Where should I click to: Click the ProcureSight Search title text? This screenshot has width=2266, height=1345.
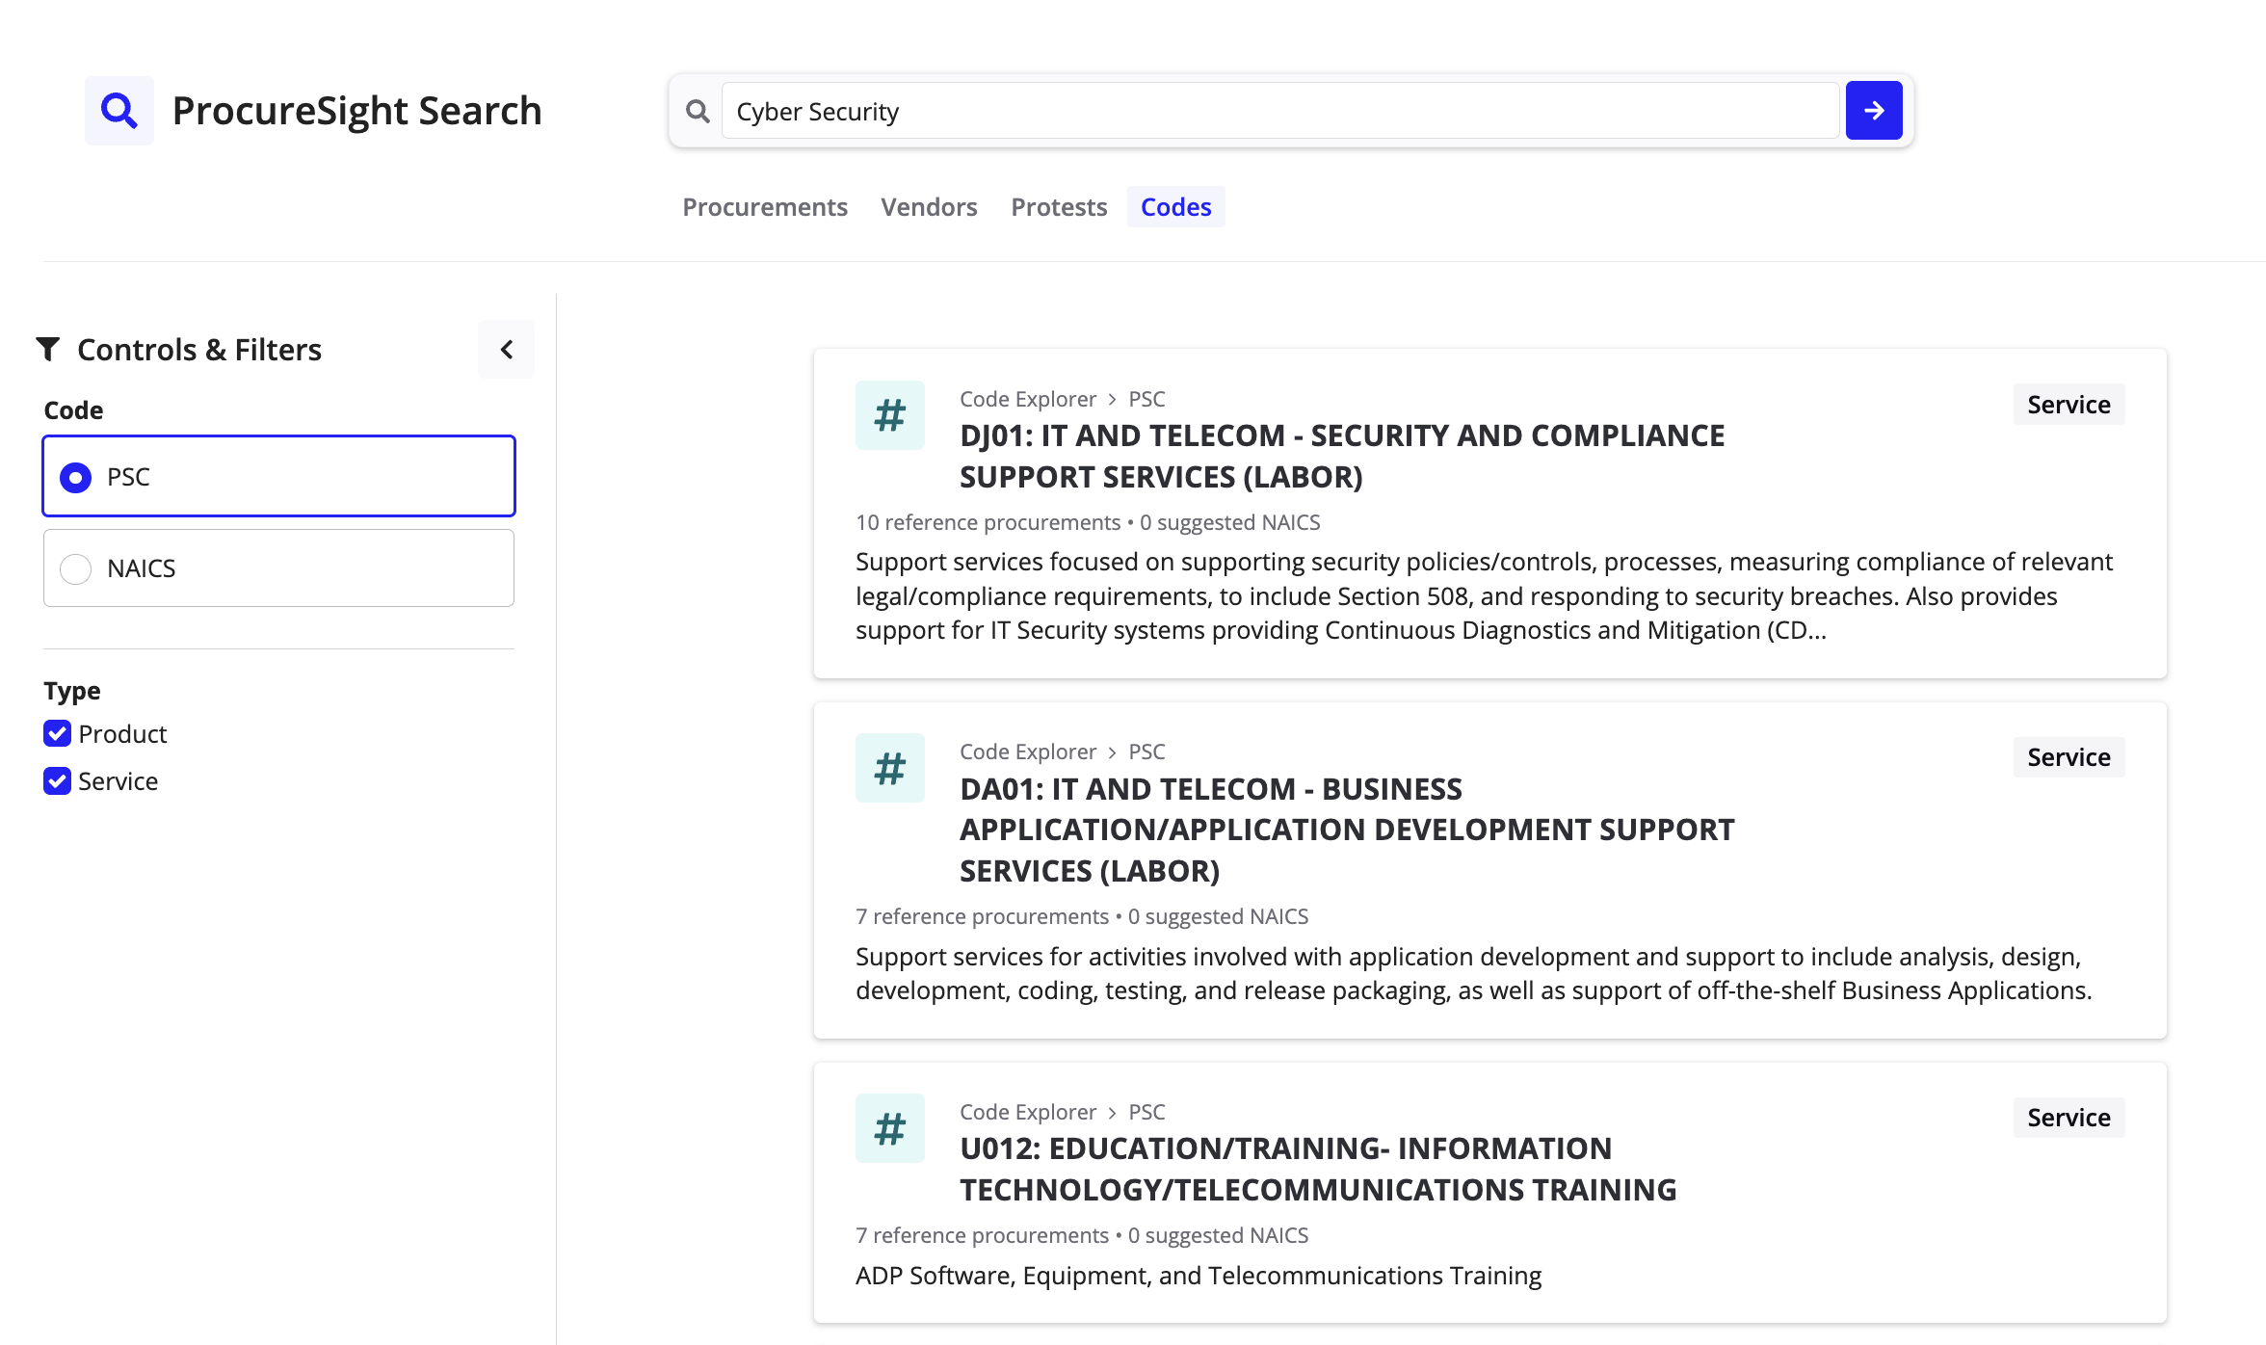[x=356, y=111]
